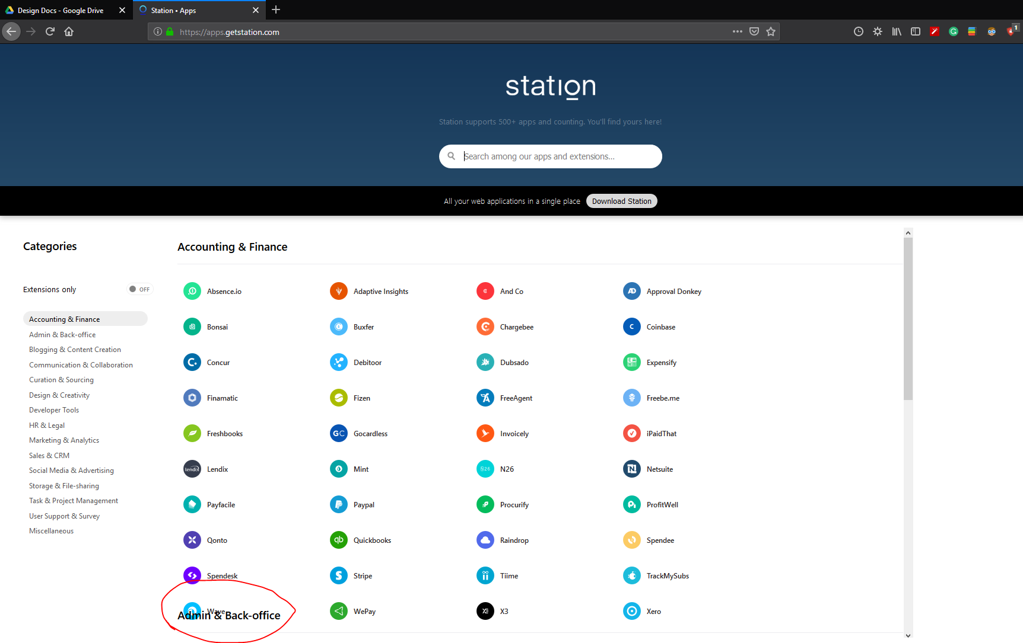Open the Coinbase app icon
Screen dimensions: 1023x643
[632, 327]
